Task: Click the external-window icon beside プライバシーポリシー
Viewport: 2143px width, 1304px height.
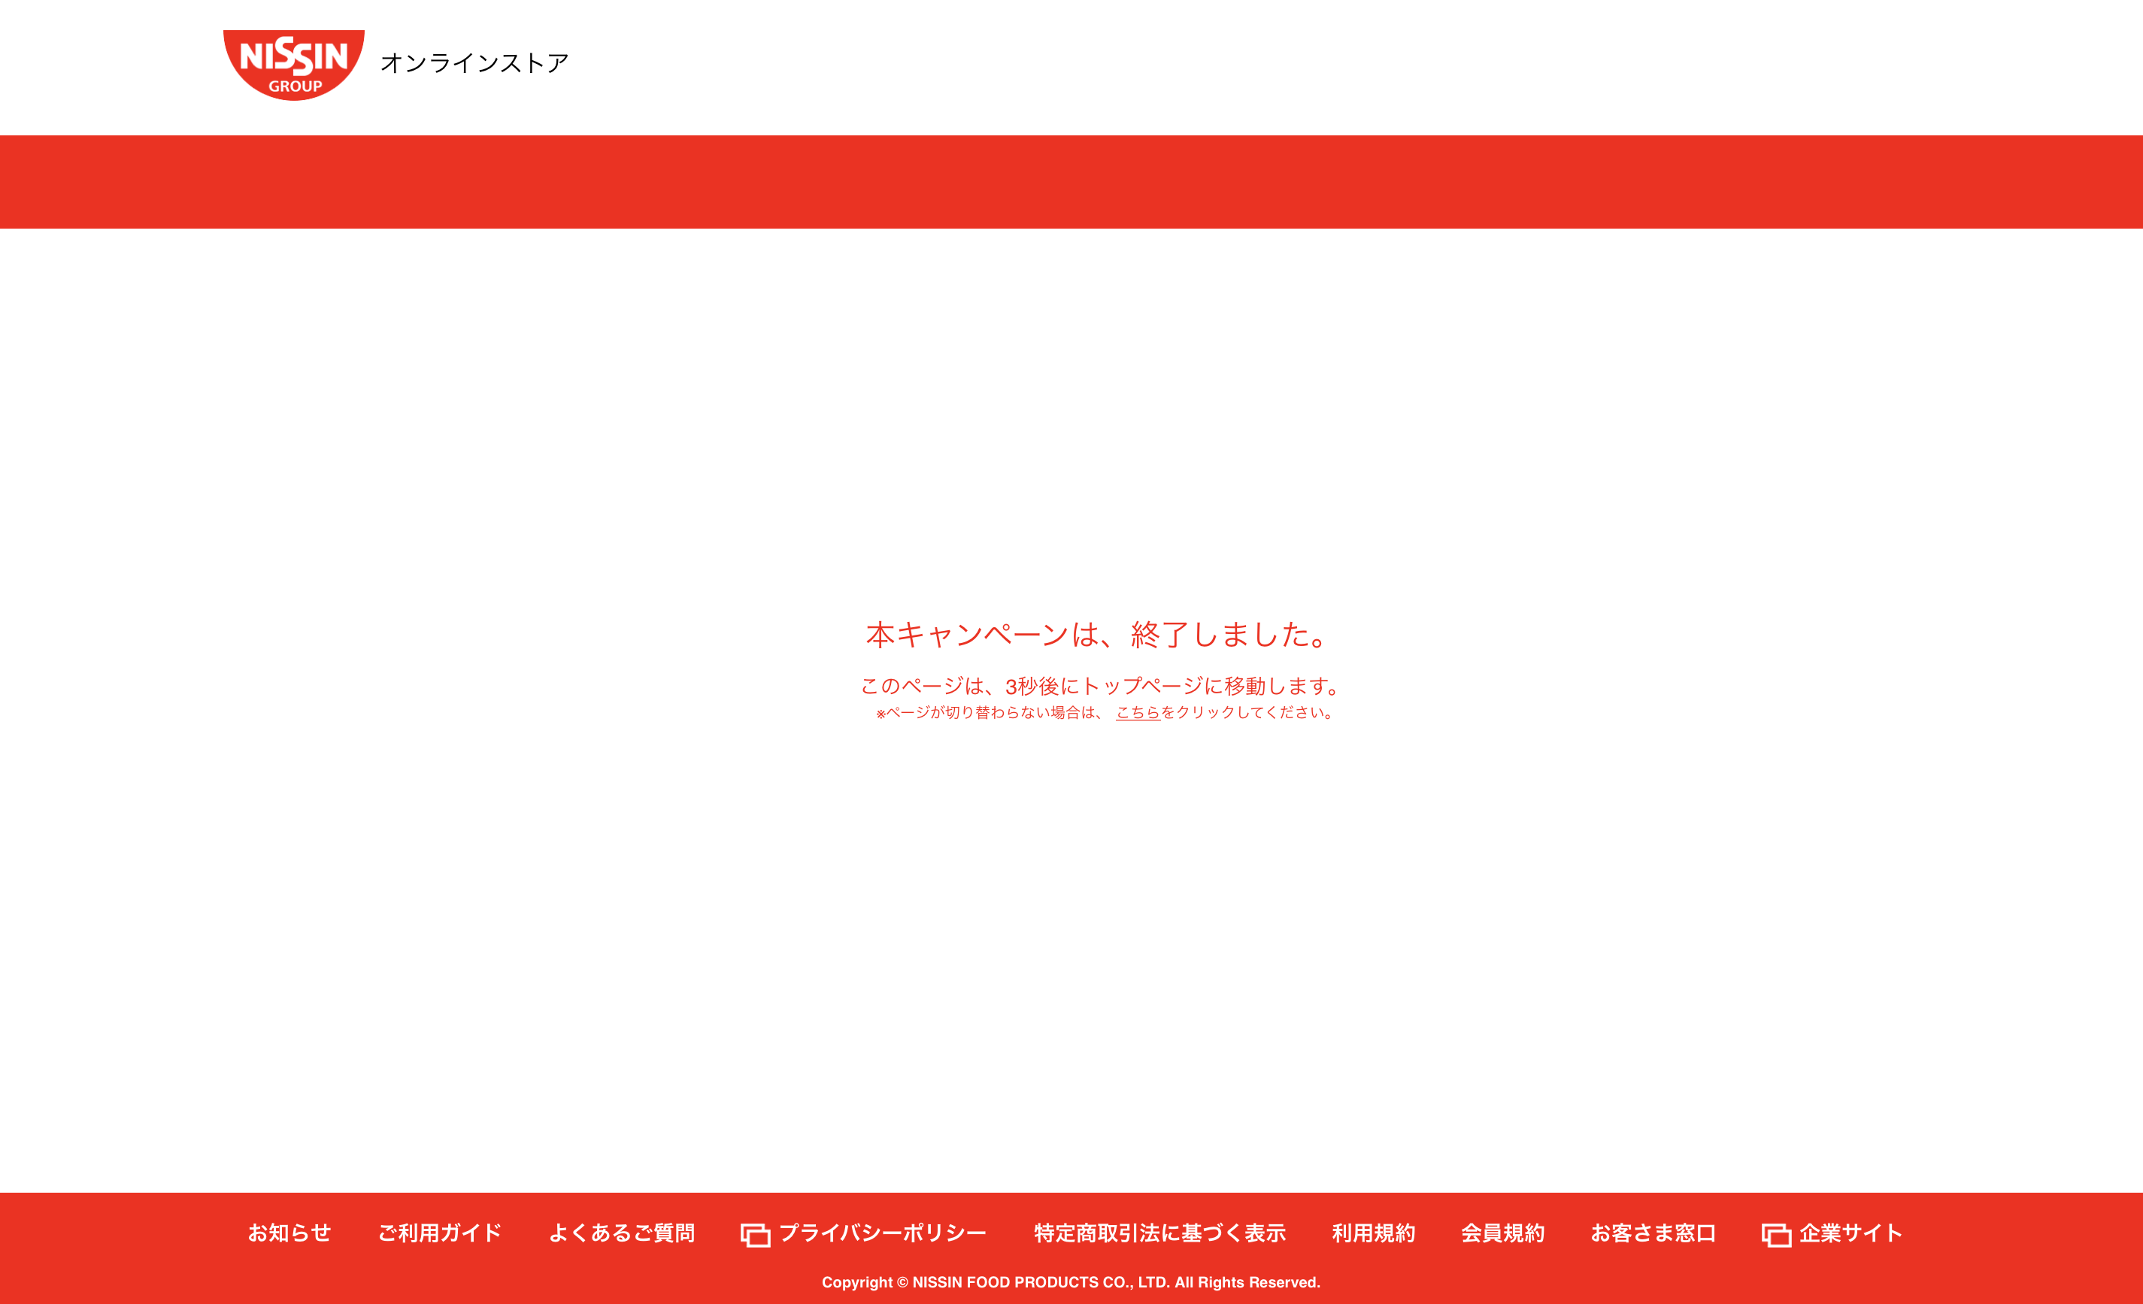Action: (x=755, y=1236)
